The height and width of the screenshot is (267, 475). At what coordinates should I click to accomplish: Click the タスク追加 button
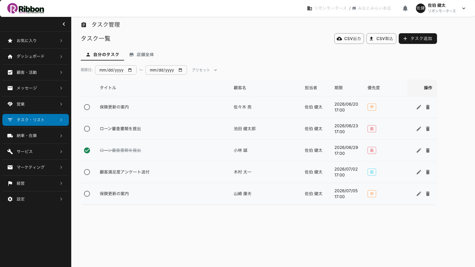pyautogui.click(x=418, y=39)
